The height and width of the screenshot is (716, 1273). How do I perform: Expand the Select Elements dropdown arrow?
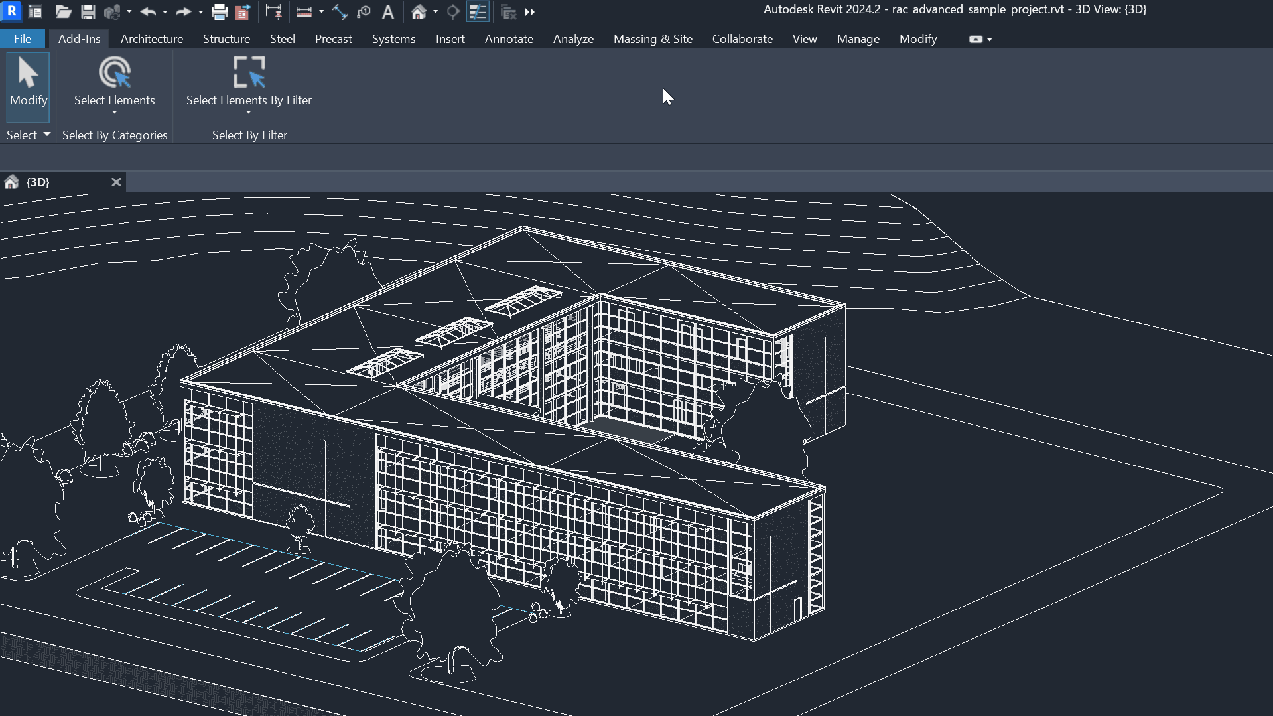(x=115, y=113)
